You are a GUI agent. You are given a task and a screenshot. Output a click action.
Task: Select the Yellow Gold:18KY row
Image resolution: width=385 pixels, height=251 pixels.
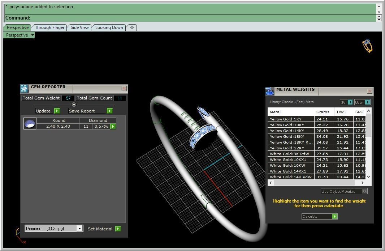point(316,136)
